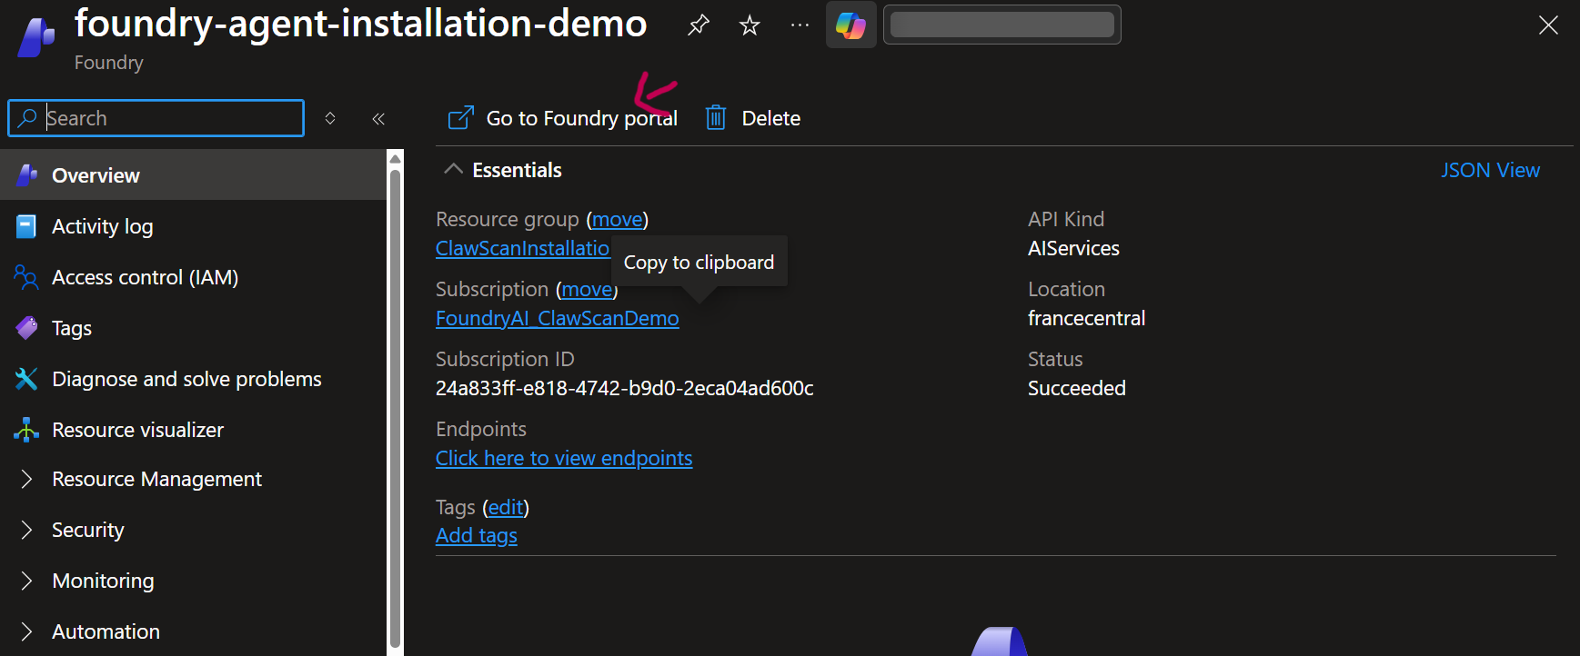Click the external link icon for Foundry portal
This screenshot has height=656, width=1580.
pos(461,118)
